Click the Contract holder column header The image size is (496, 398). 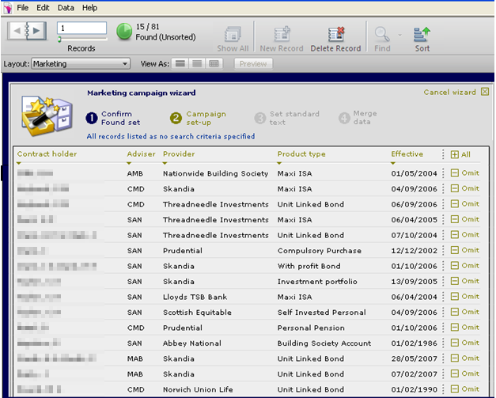click(x=47, y=154)
